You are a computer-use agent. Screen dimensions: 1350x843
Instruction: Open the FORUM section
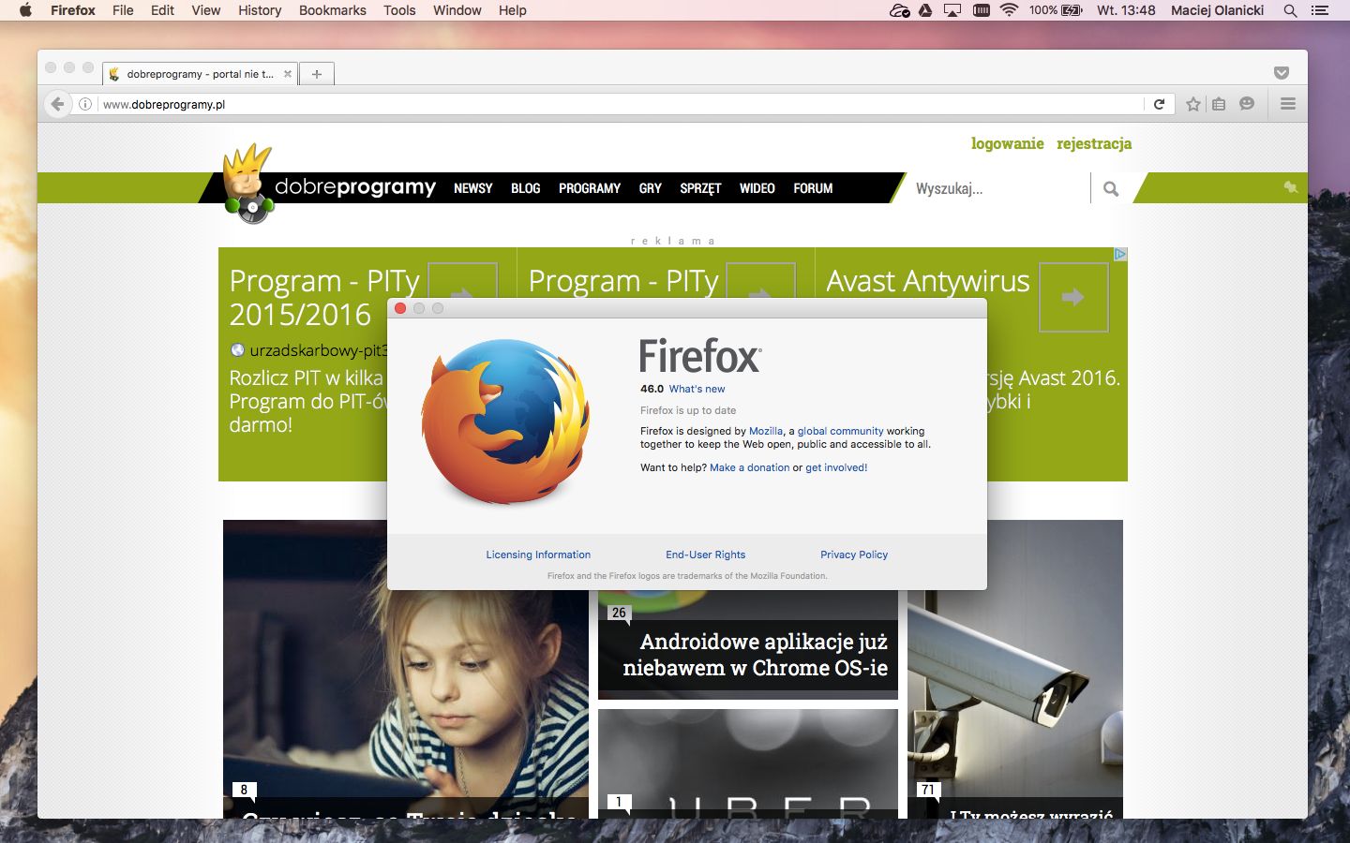tap(813, 188)
